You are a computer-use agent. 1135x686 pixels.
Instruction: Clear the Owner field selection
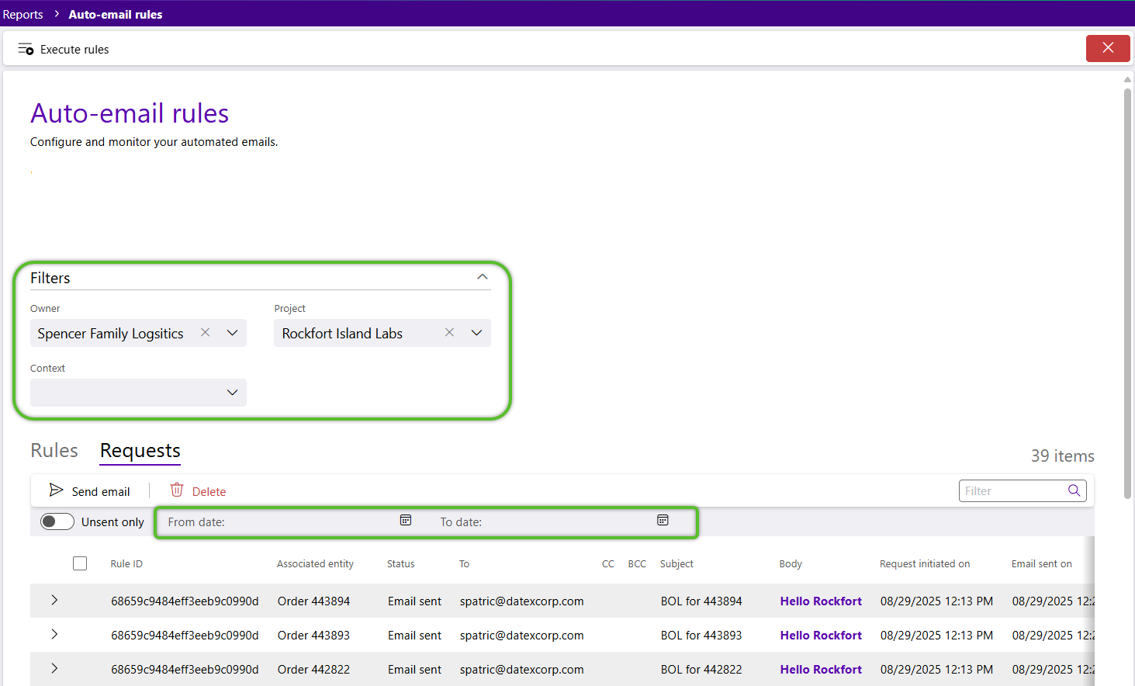tap(206, 333)
